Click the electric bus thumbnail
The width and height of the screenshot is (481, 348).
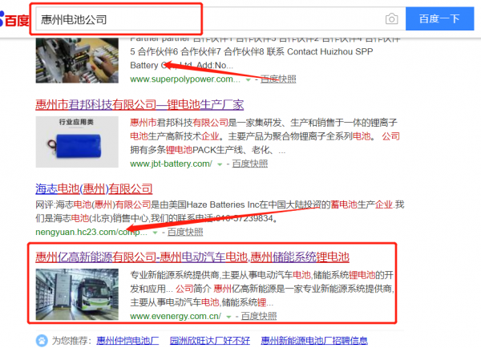pos(77,294)
